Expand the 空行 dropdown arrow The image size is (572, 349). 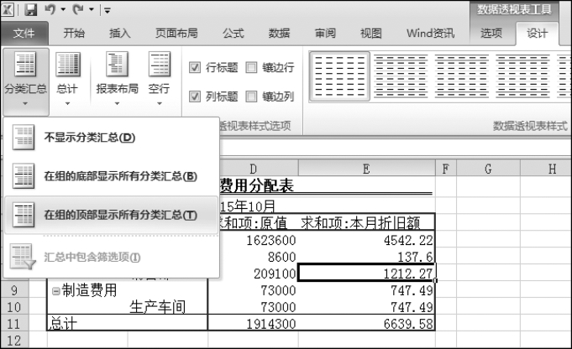pyautogui.click(x=160, y=103)
